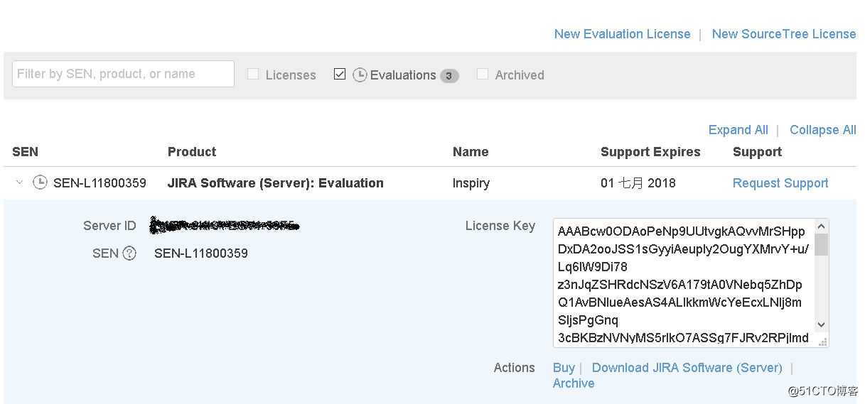Click the Support Expires column header
This screenshot has height=404, width=865.
[x=650, y=152]
